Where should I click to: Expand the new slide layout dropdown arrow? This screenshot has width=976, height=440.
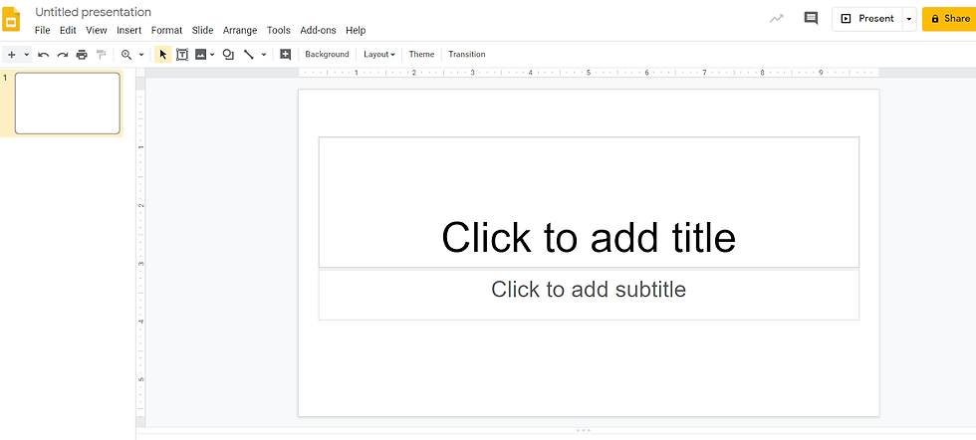[x=27, y=55]
